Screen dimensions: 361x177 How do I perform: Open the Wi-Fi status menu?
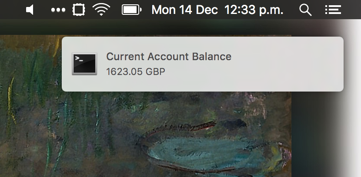(101, 10)
